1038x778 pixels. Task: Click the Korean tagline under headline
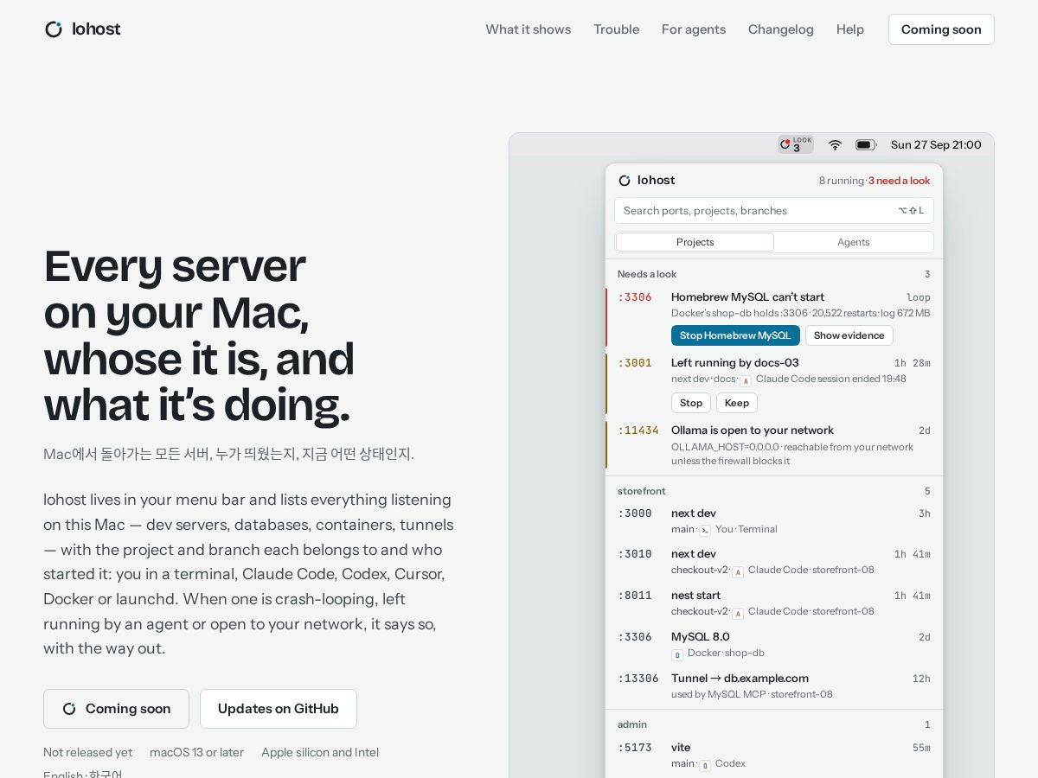(x=229, y=454)
